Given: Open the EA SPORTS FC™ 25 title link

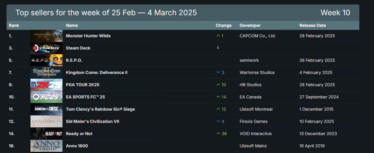Looking at the screenshot, I should (x=85, y=97).
